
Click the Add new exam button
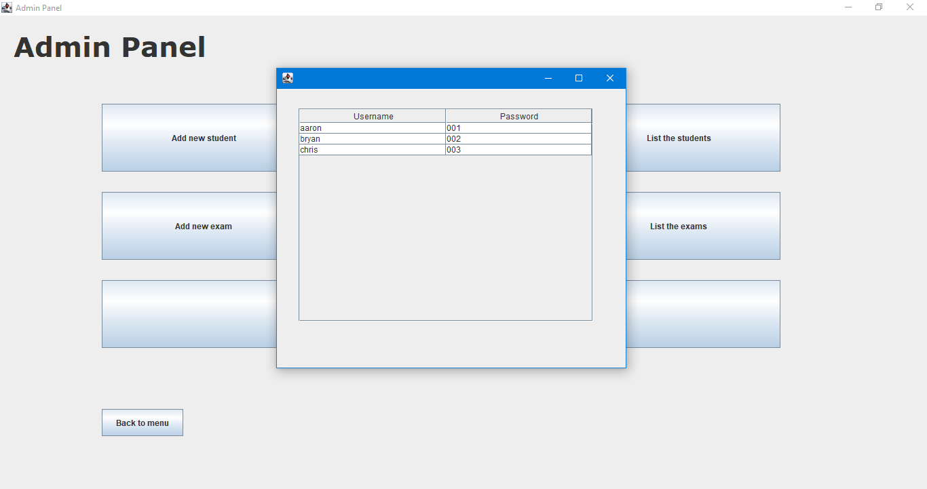[204, 226]
